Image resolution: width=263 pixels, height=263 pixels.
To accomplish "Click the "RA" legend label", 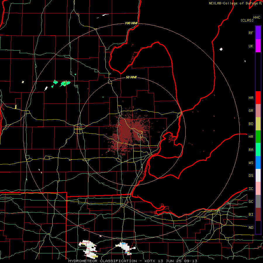I will [251, 150].
